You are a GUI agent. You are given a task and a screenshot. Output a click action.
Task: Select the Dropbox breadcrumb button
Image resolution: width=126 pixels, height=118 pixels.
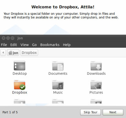[29, 52]
